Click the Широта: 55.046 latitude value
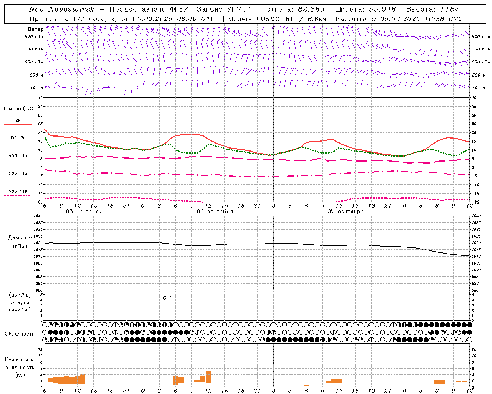 coord(365,9)
